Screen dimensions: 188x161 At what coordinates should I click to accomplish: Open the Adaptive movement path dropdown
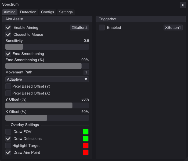pyautogui.click(x=47, y=79)
